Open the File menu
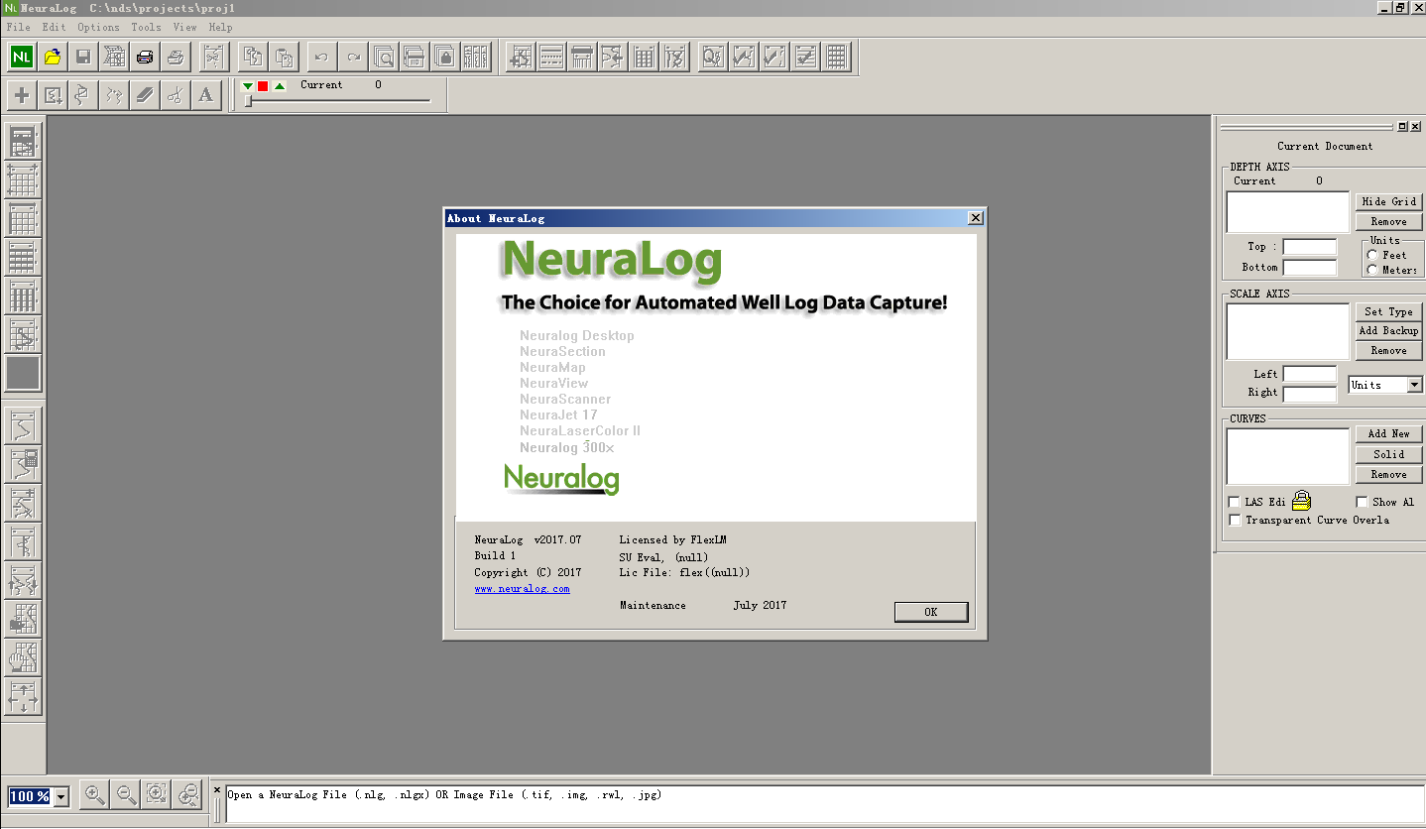The height and width of the screenshot is (829, 1426). coord(18,27)
